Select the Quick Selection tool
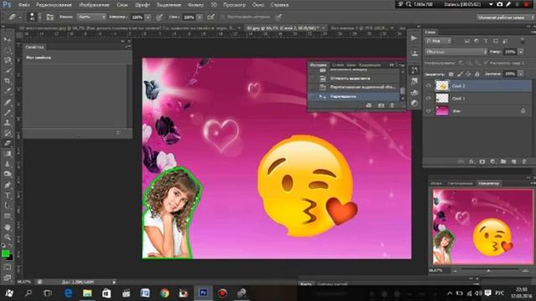This screenshot has width=536, height=301. (8, 70)
